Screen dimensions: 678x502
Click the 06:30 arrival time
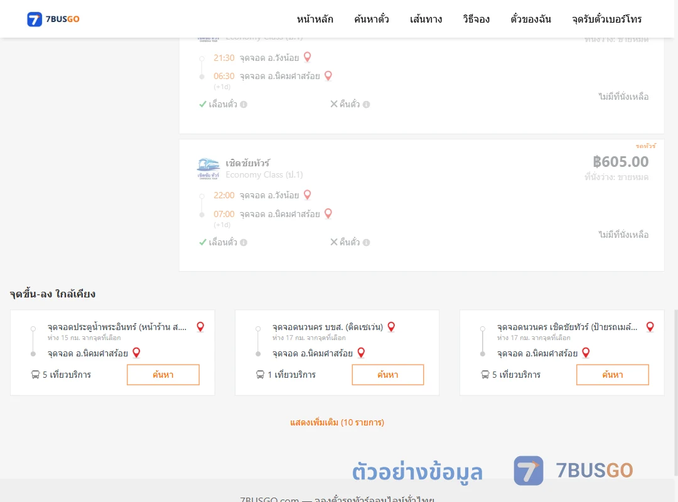(x=224, y=76)
